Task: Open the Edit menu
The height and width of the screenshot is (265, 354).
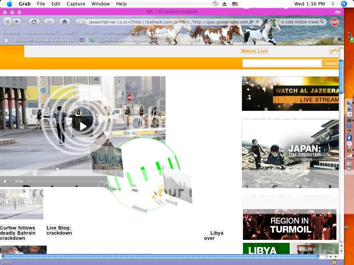Action: tap(56, 3)
